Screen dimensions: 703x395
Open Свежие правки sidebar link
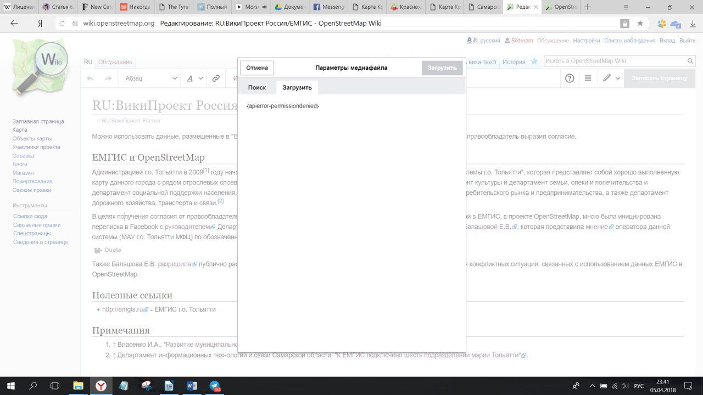(x=32, y=190)
